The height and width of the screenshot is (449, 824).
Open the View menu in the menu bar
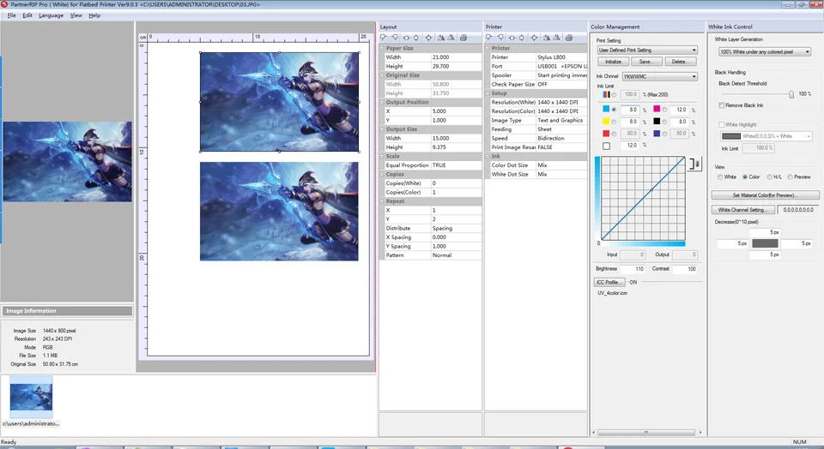pyautogui.click(x=76, y=15)
